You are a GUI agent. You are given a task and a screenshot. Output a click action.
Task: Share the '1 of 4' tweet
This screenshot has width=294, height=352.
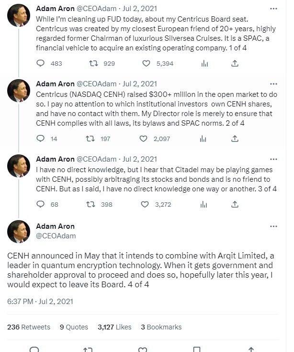[x=235, y=63]
